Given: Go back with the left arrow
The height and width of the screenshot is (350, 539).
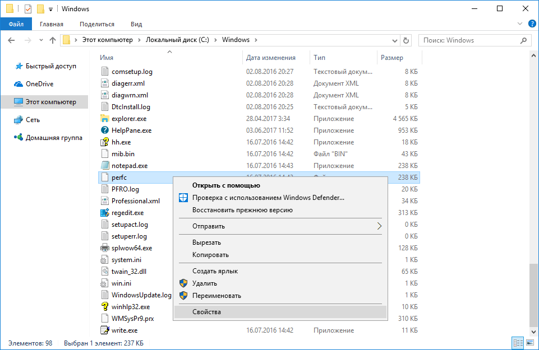Looking at the screenshot, I should (11, 40).
